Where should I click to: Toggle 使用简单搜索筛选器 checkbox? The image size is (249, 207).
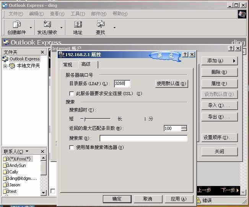(72, 147)
